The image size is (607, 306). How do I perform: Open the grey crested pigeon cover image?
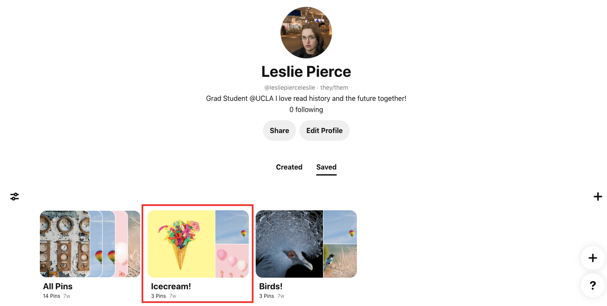point(289,244)
